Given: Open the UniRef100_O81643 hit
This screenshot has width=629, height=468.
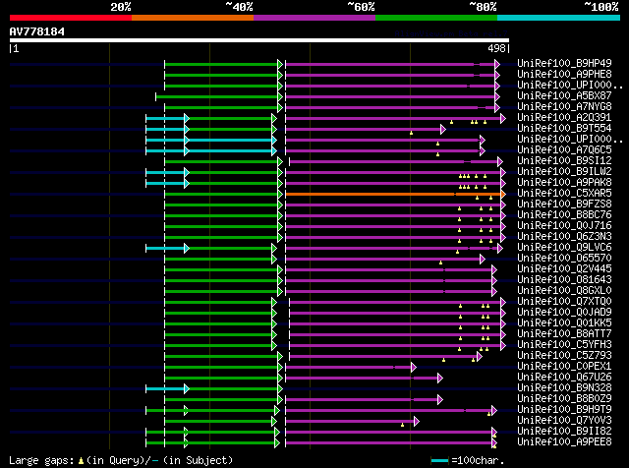Looking at the screenshot, I should tap(564, 280).
